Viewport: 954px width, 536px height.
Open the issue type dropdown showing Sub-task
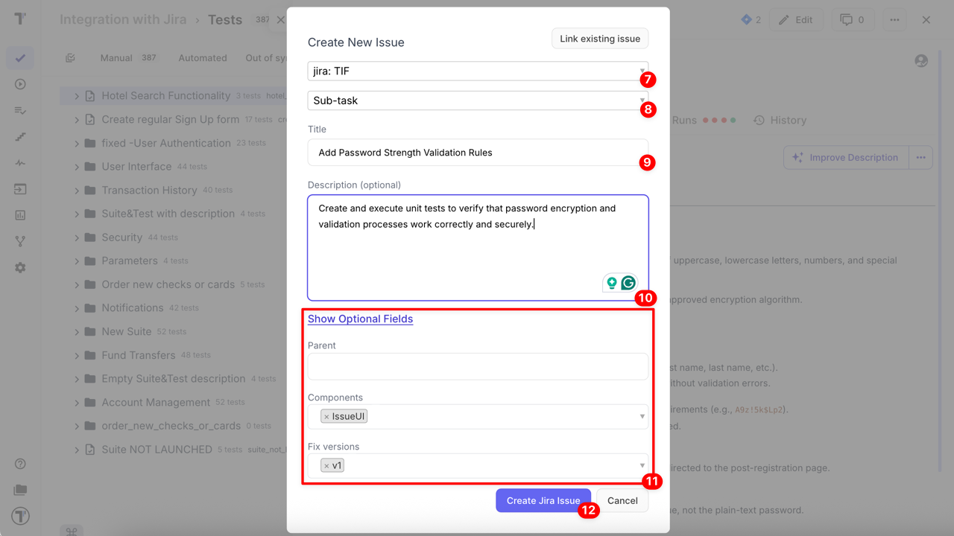tap(640, 101)
